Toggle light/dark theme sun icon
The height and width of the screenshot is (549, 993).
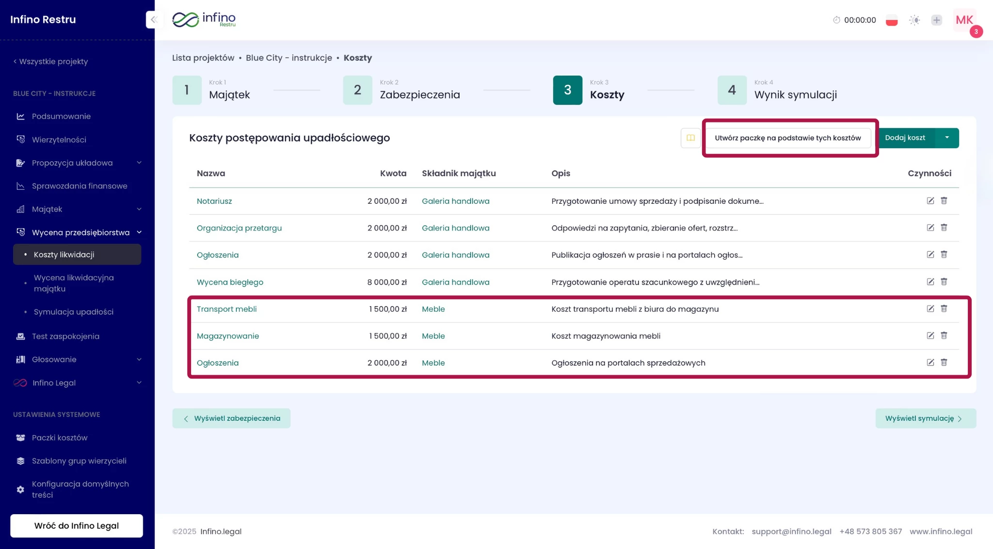pyautogui.click(x=914, y=20)
